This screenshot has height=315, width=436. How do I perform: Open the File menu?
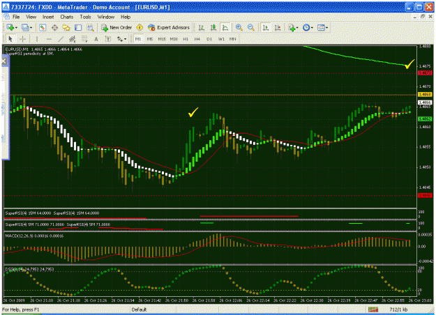(x=16, y=17)
